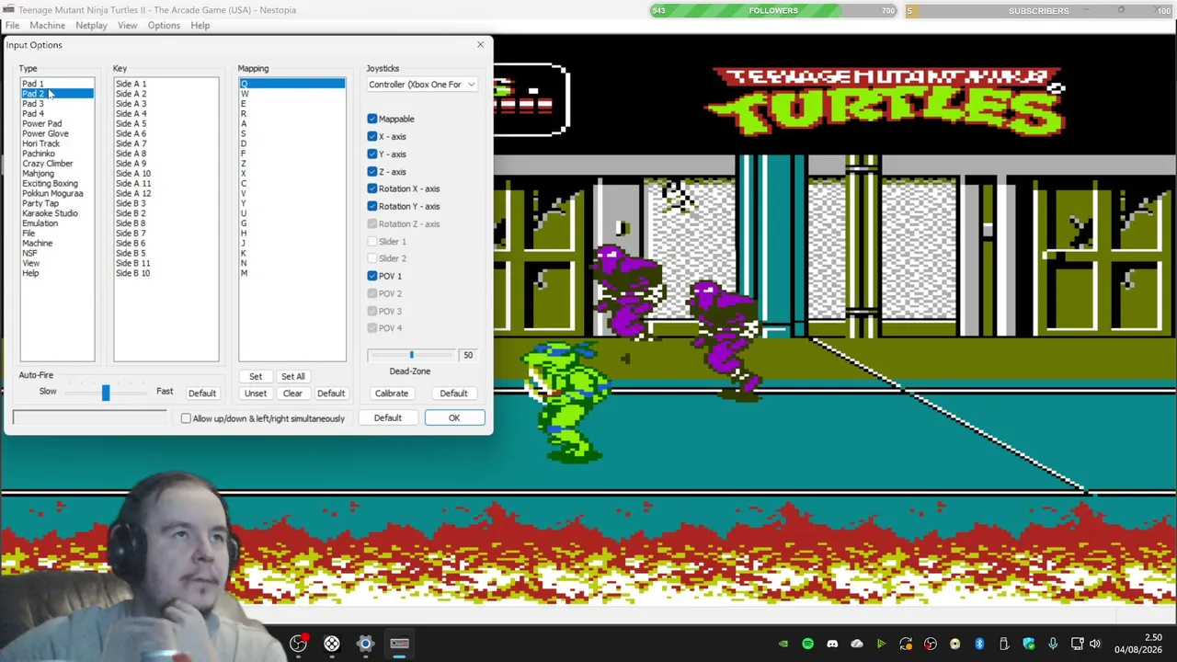Enable Allow up/down & left/right simultaneously
Screen dimensions: 1177x662
(x=186, y=418)
